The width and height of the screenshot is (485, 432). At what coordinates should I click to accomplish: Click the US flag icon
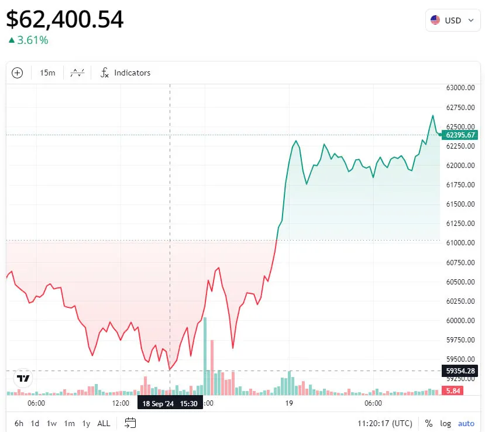(x=435, y=20)
